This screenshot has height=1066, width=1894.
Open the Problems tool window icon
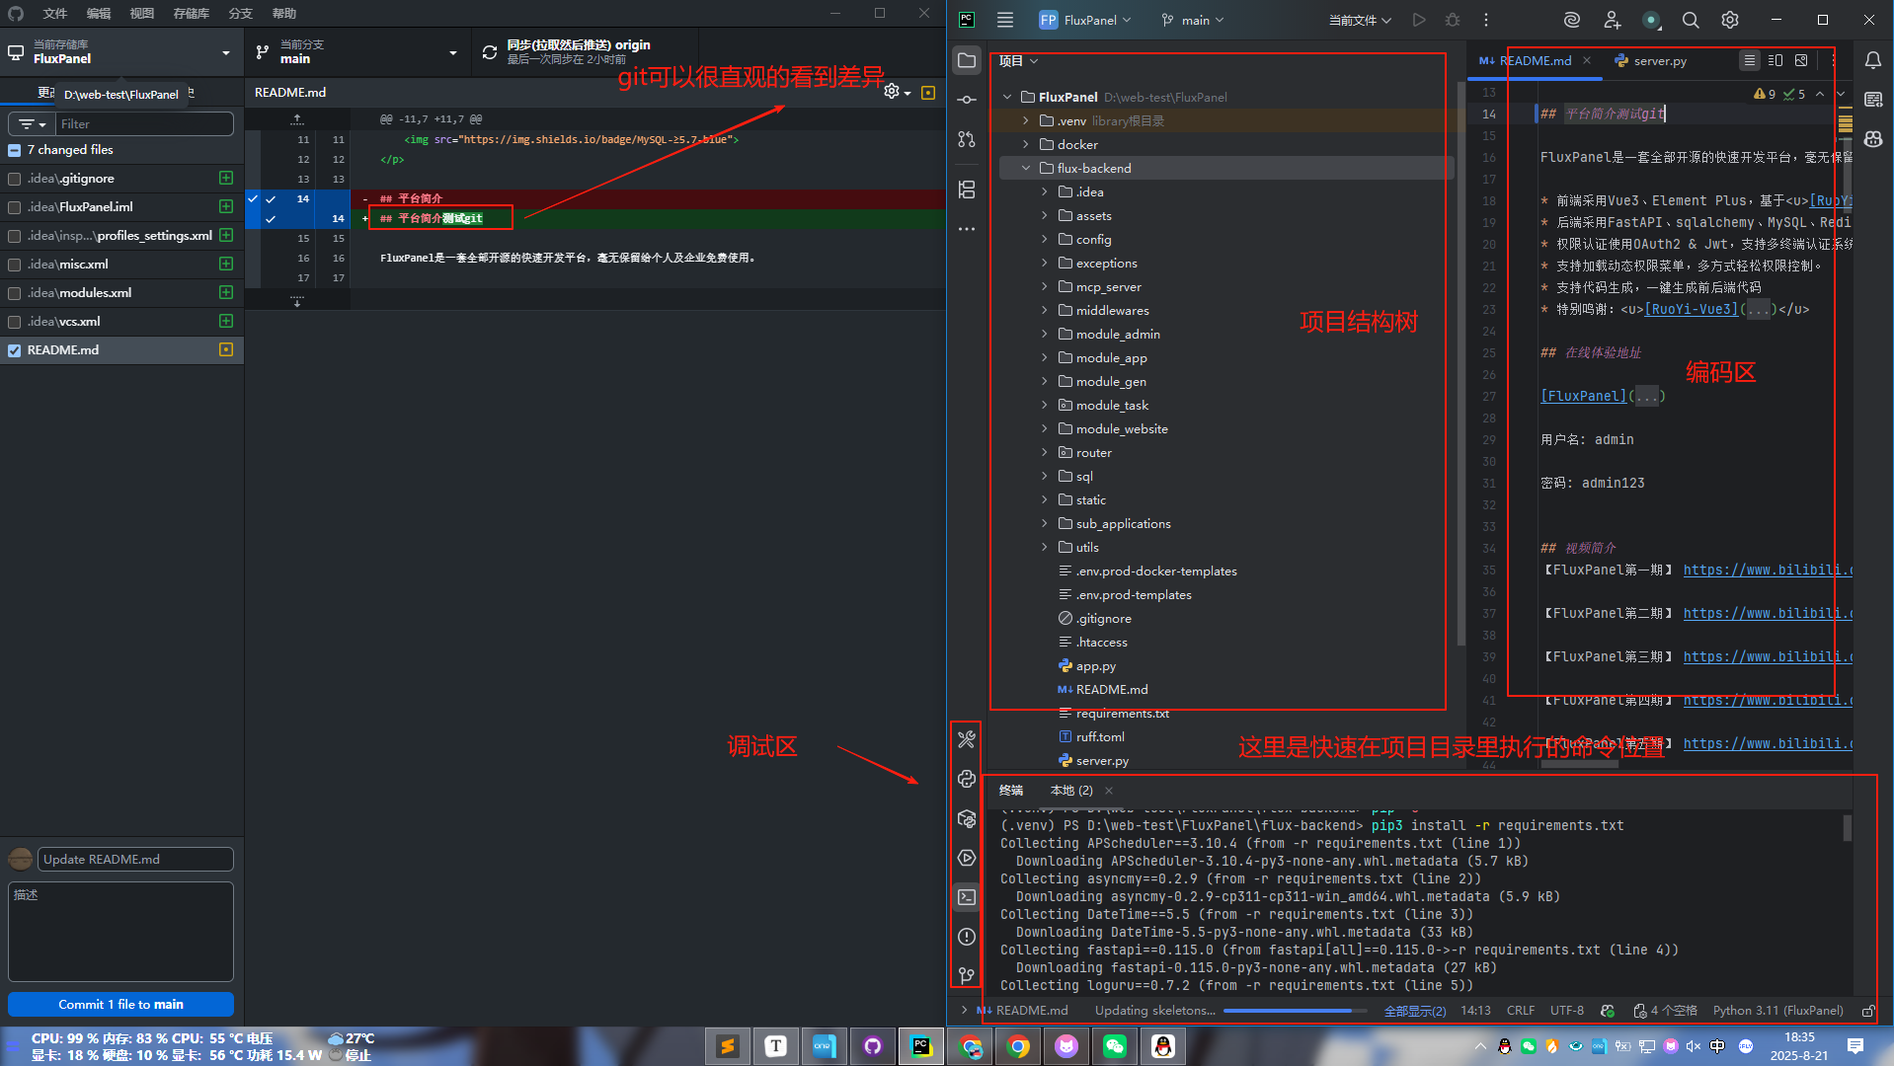967,937
